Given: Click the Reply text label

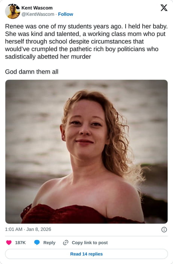Looking at the screenshot, I should 49,243.
